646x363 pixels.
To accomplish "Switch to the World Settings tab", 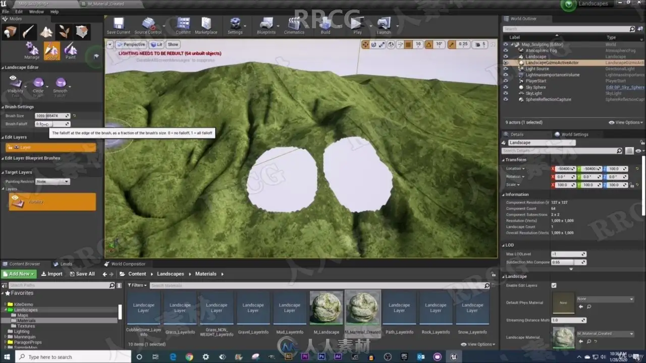I will (x=574, y=135).
